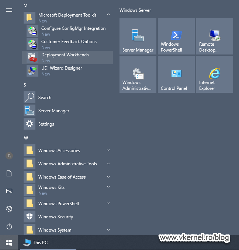The height and width of the screenshot is (250, 239).
Task: Expand the Windows System chevron
Action: (108, 230)
